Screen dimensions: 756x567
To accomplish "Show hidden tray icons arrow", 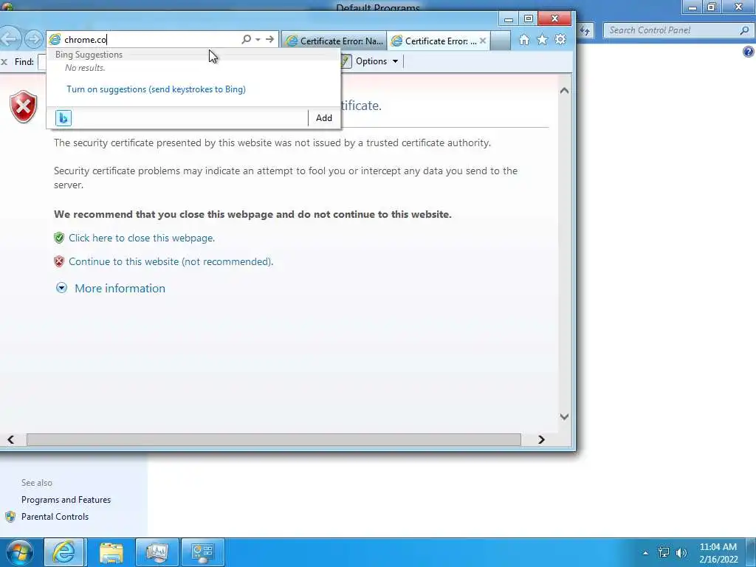I will pos(645,553).
